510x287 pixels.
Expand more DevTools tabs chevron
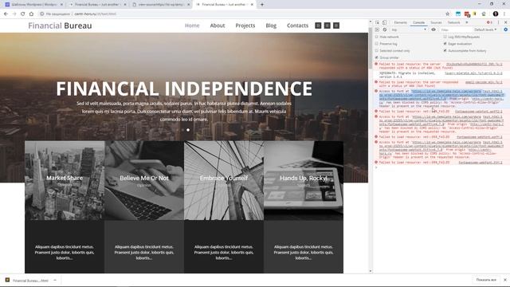(x=467, y=22)
